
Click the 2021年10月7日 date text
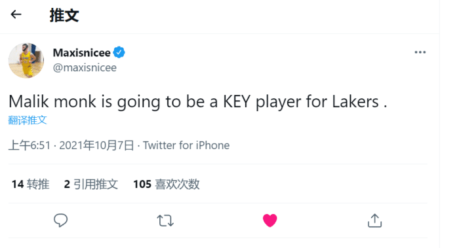point(96,145)
